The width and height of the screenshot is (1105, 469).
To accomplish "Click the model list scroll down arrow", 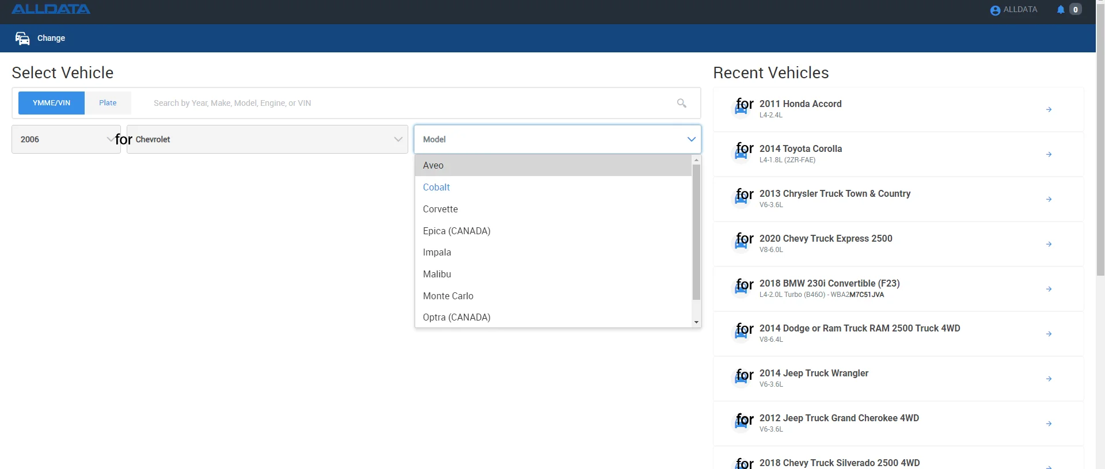I will click(x=696, y=322).
